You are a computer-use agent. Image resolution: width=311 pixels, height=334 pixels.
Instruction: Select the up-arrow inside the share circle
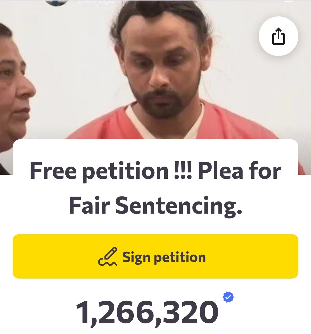278,33
